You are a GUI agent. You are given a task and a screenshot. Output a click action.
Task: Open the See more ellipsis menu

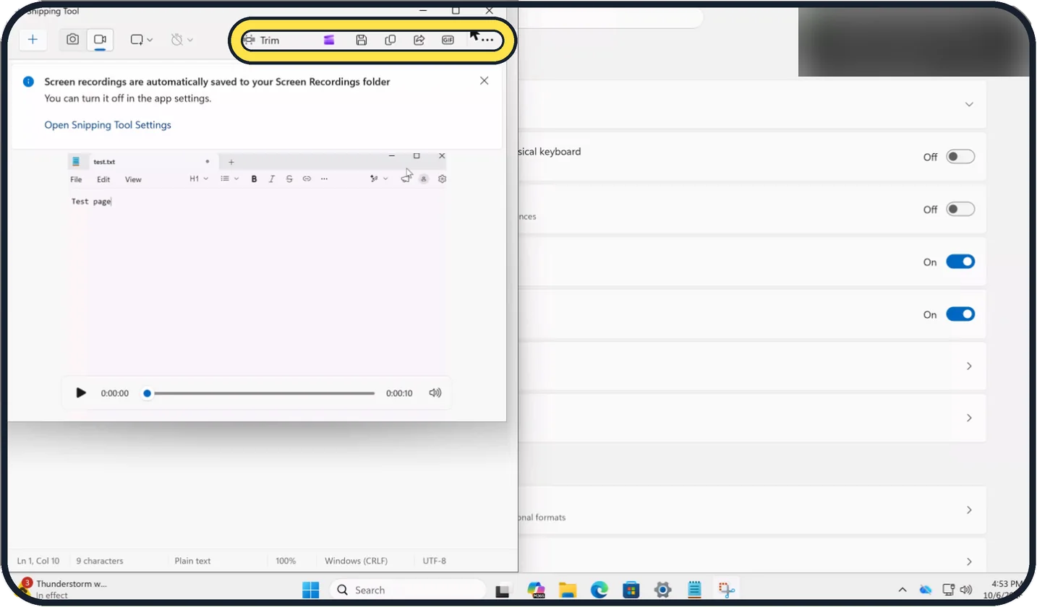pos(487,40)
